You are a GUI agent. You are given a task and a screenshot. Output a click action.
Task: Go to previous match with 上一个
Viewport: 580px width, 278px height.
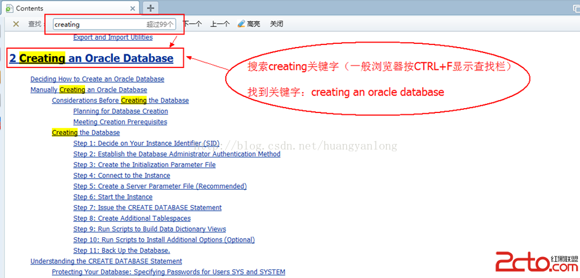click(x=220, y=24)
